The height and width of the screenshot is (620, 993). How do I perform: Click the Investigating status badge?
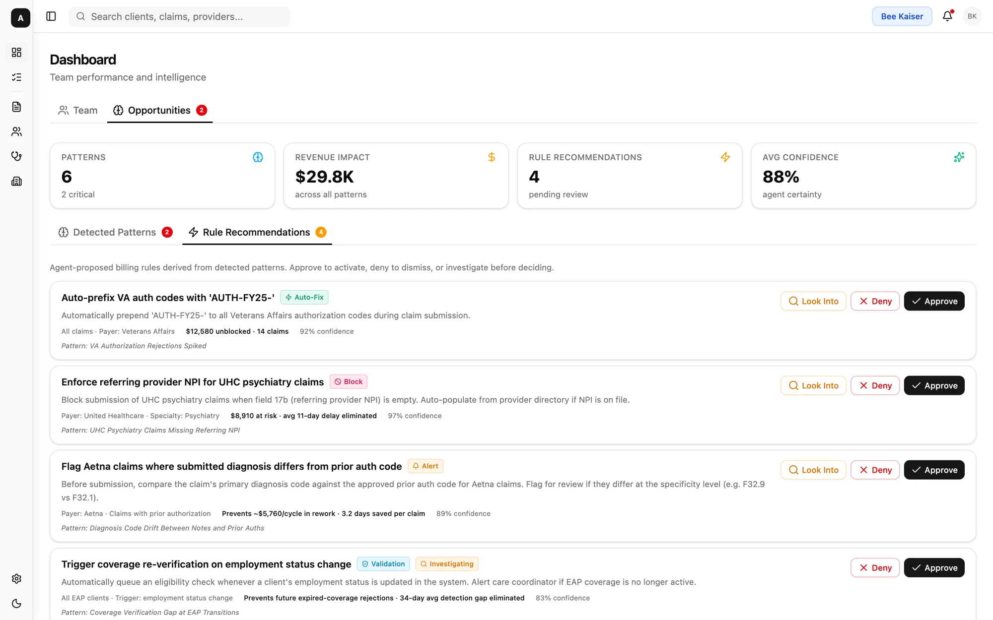(x=447, y=564)
